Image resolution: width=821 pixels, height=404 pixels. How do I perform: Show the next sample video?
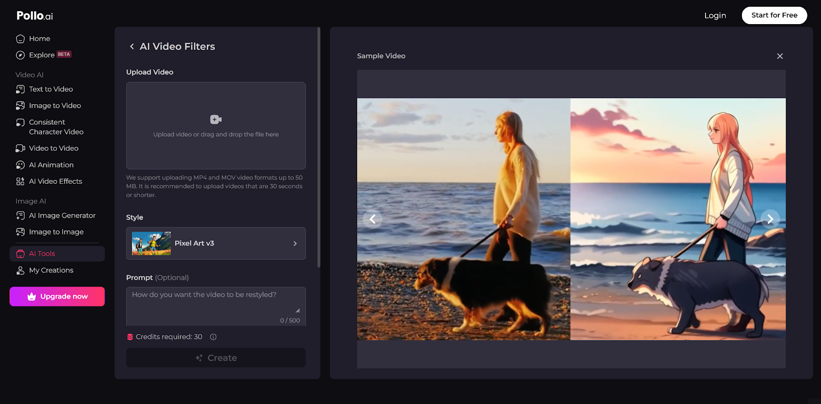click(x=770, y=219)
